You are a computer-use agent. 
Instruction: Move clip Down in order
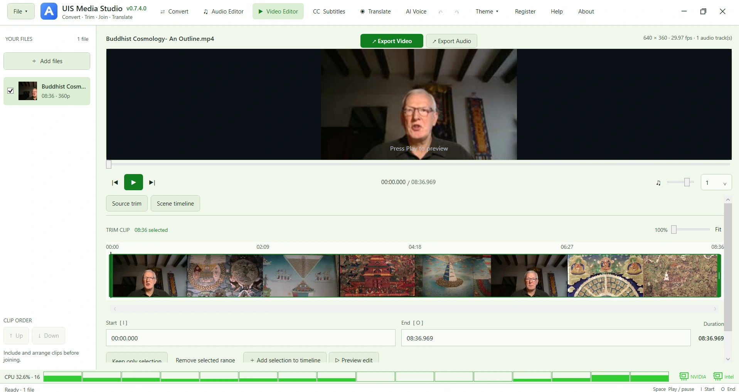49,336
